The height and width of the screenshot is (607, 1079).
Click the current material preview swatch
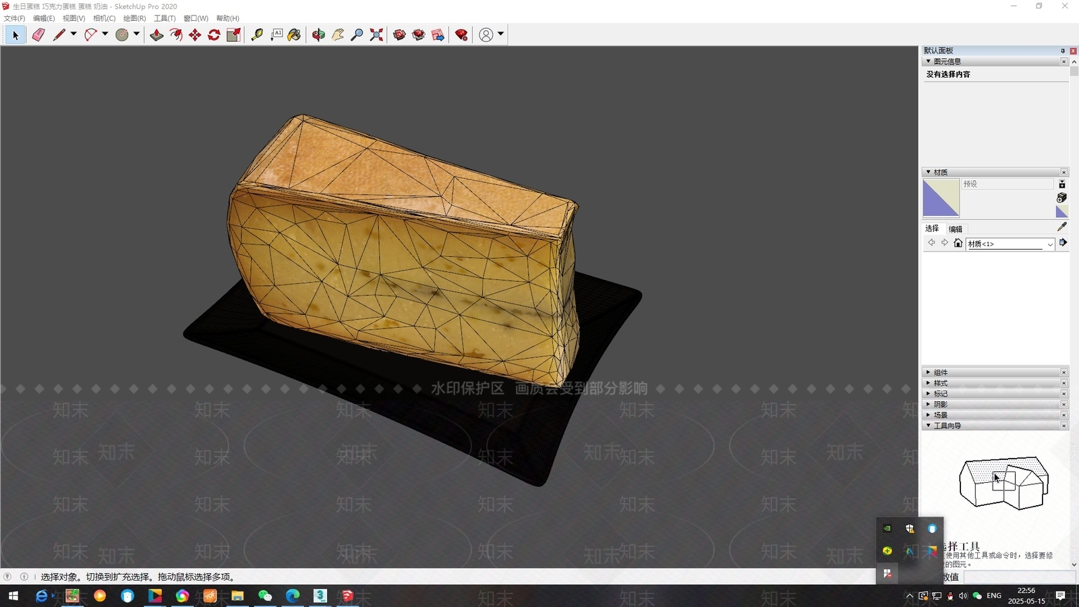click(941, 198)
